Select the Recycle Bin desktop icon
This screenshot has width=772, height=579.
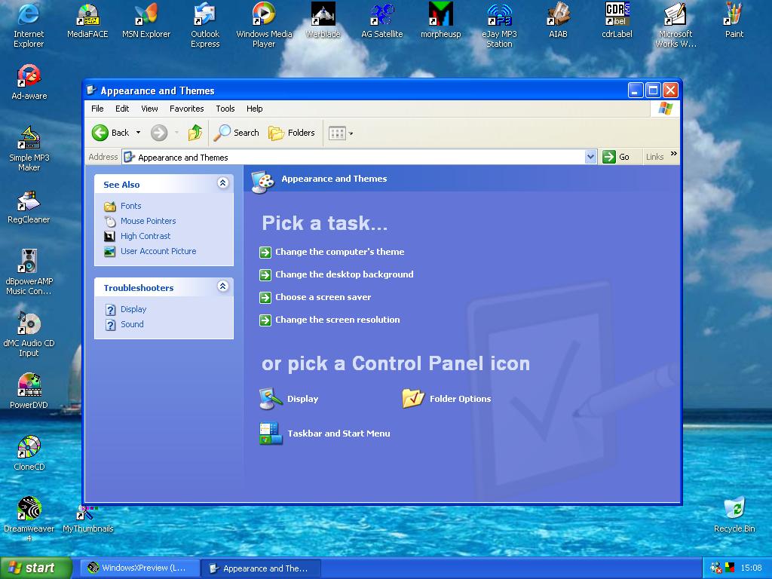(734, 509)
